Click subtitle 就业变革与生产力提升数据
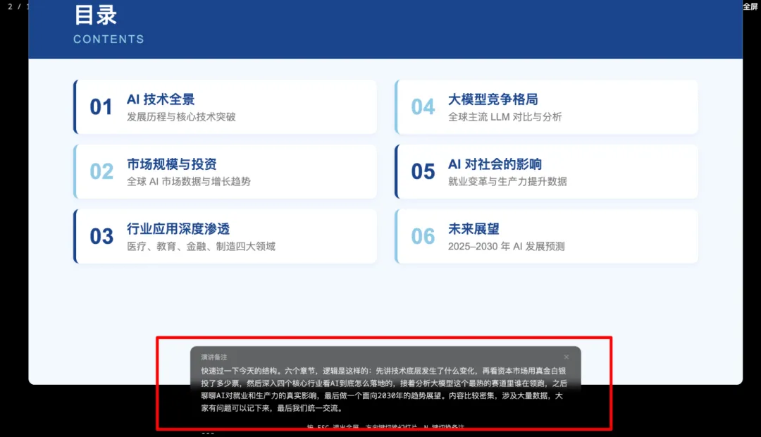Image resolution: width=761 pixels, height=437 pixels. (x=507, y=182)
